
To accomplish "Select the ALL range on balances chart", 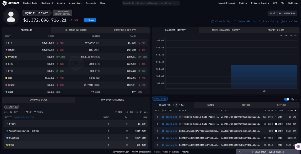I will pyautogui.click(x=296, y=35).
